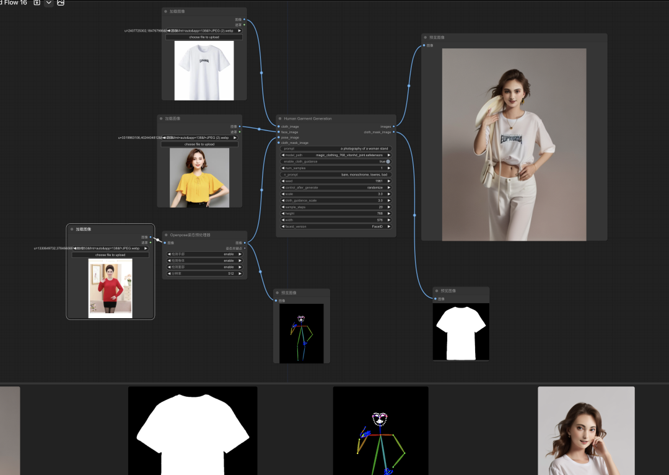Open the model_path selection dropdown

coord(336,155)
